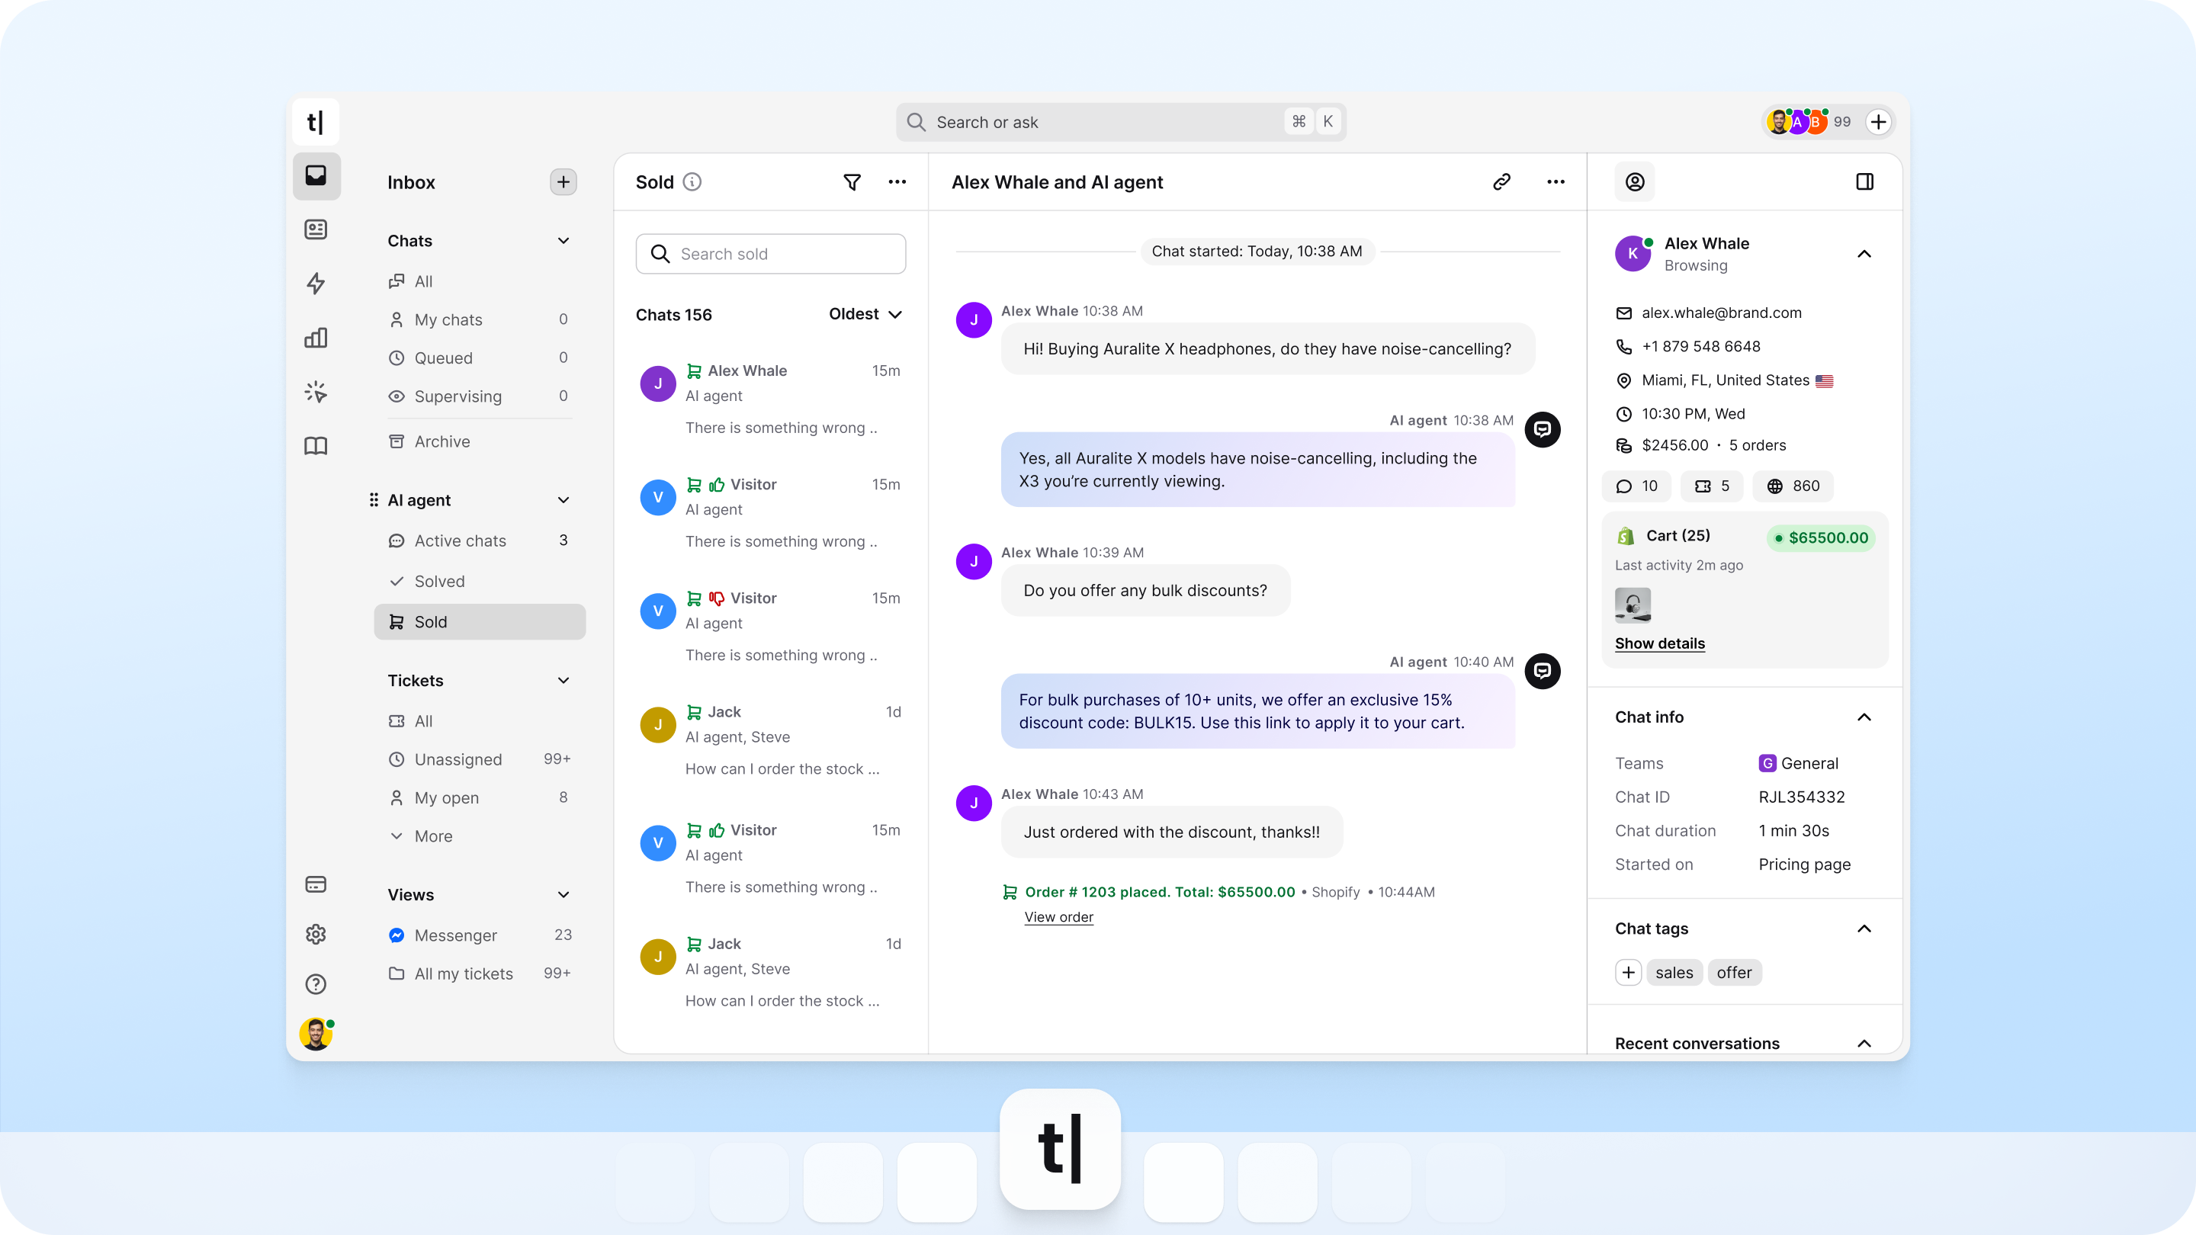
Task: Collapse the Alex Whale contact card chevron
Action: (x=1864, y=253)
